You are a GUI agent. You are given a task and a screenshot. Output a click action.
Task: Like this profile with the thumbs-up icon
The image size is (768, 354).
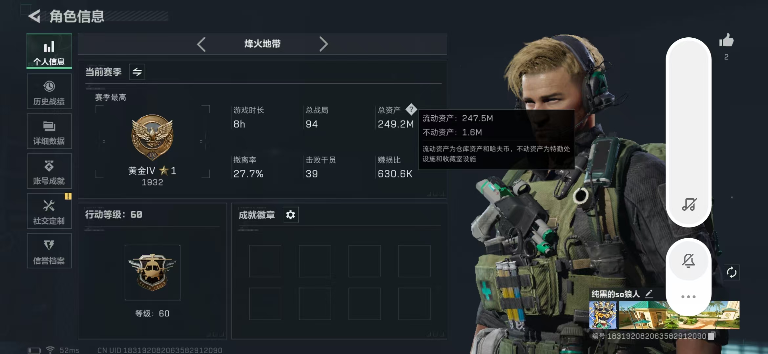point(726,41)
